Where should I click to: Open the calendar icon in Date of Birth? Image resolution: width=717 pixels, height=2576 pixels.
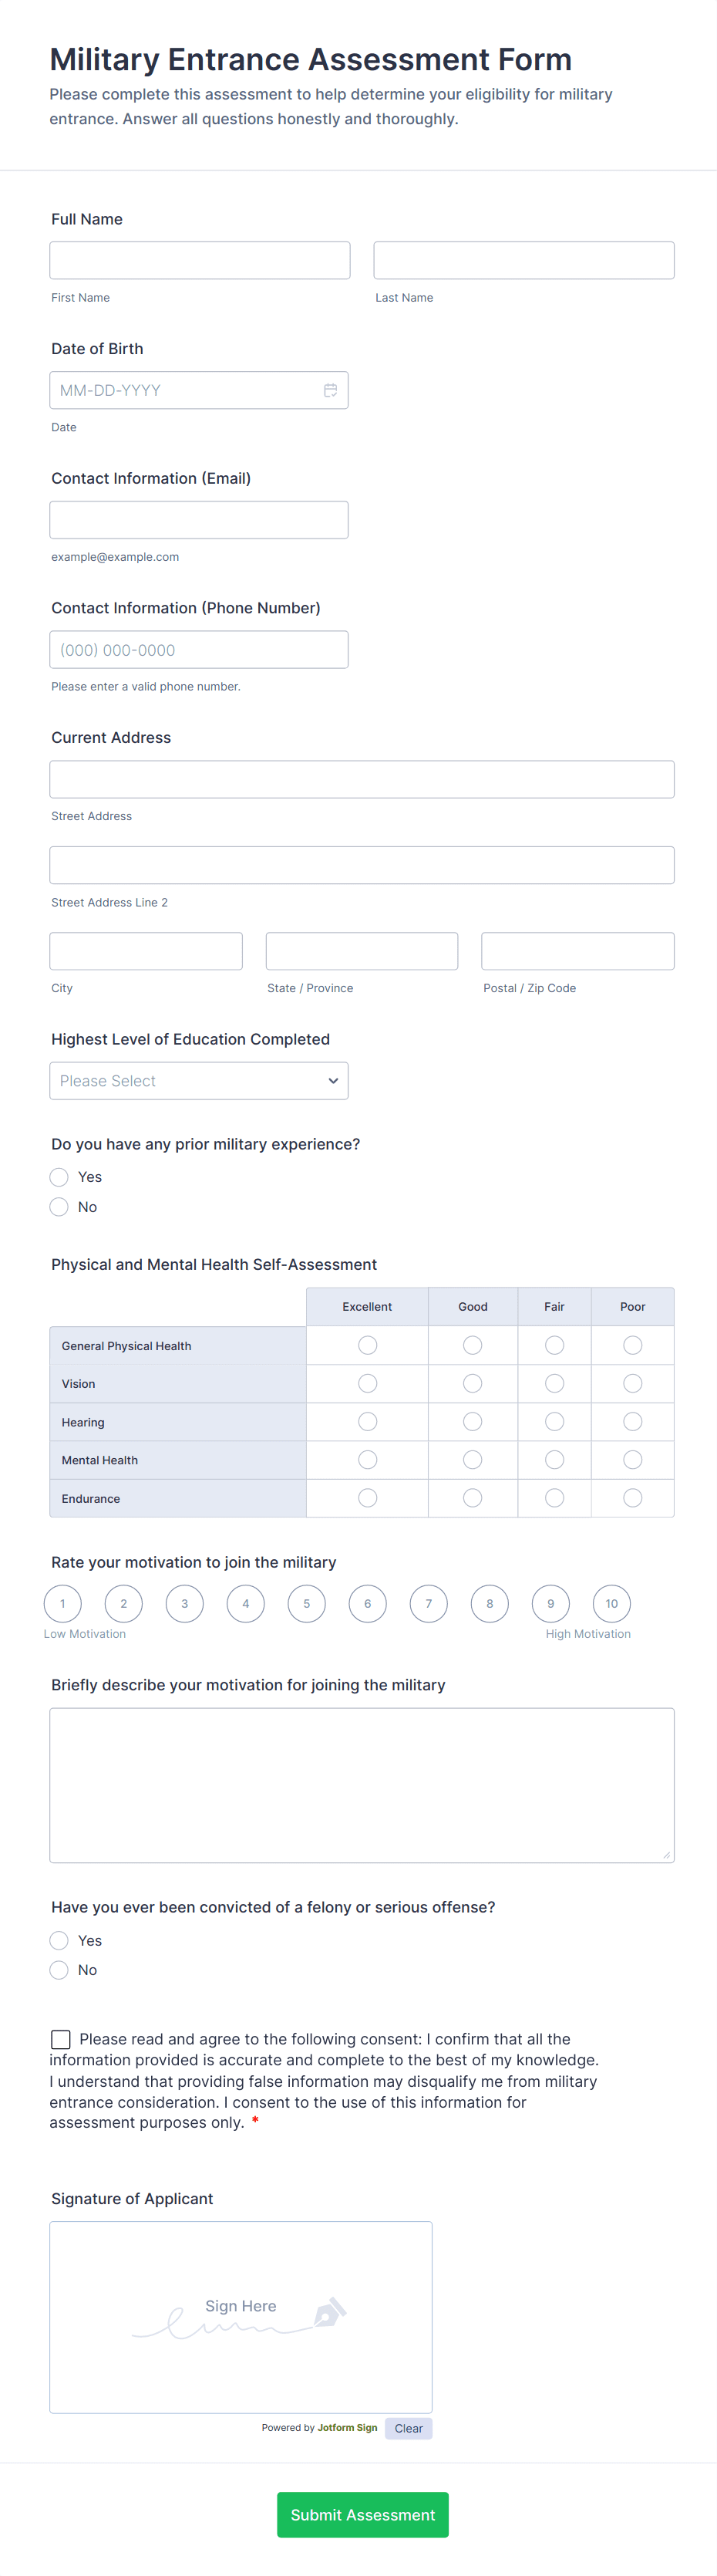(331, 390)
